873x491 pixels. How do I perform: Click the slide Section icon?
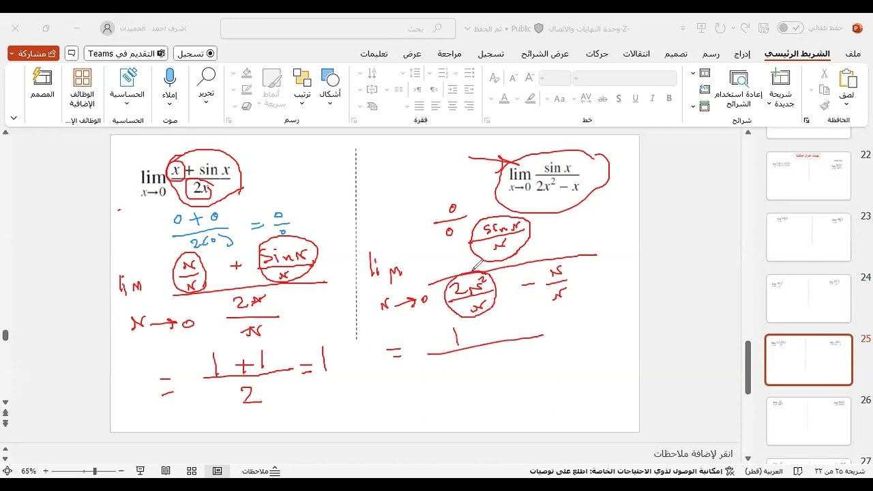[x=705, y=106]
